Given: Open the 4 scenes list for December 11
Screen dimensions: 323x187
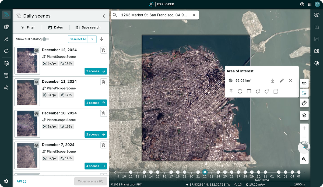Looking at the screenshot, I should click(x=96, y=103).
